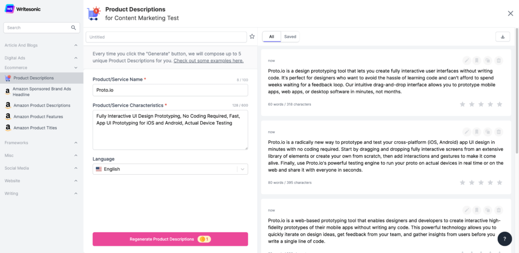Viewport: 519px width, 253px height.
Task: Collapse the Ecommerce section
Action: tap(42, 67)
